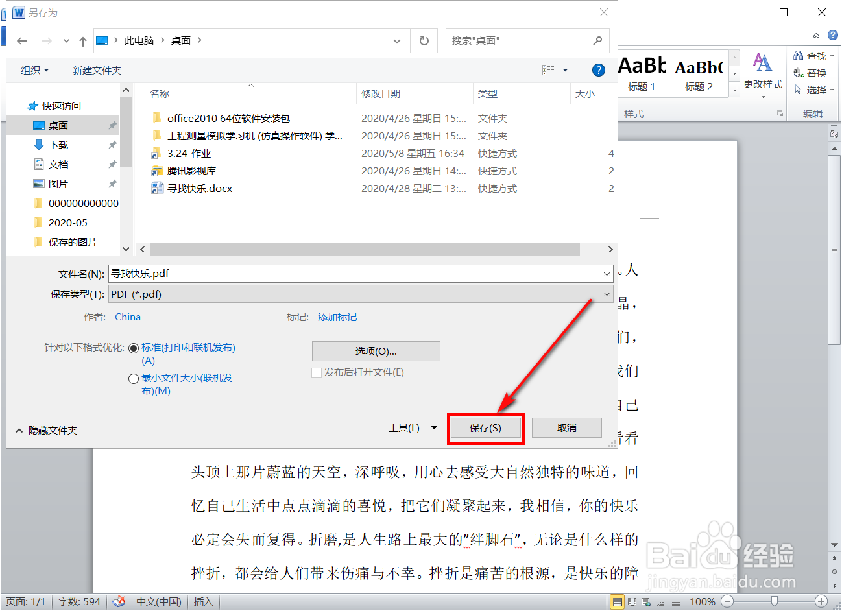Select the Draft view icon in status bar

tap(675, 601)
